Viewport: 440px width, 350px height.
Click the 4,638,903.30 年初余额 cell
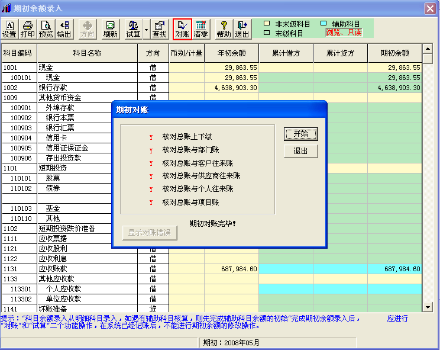point(231,88)
